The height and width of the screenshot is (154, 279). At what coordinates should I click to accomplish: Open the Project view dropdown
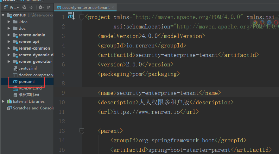(11, 8)
